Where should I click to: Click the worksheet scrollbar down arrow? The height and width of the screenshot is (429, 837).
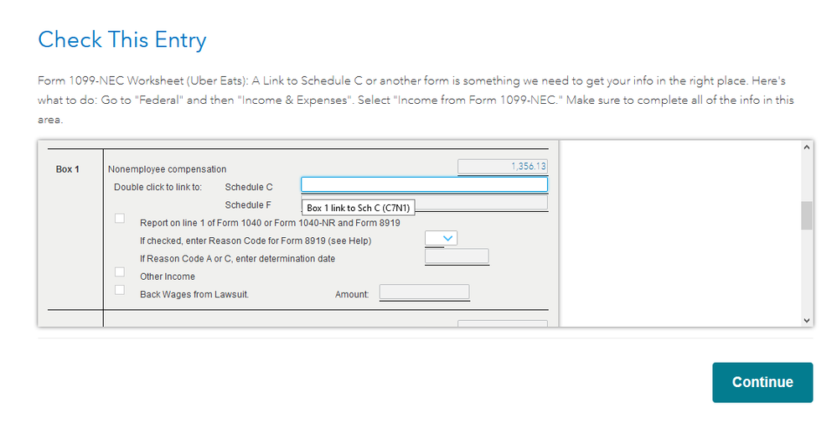[807, 321]
